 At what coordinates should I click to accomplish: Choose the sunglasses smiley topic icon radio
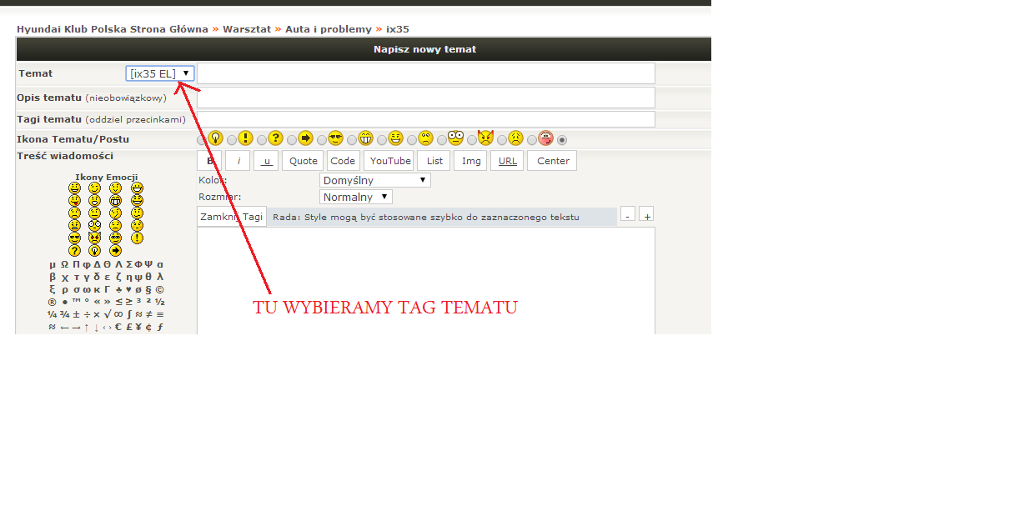pos(322,140)
